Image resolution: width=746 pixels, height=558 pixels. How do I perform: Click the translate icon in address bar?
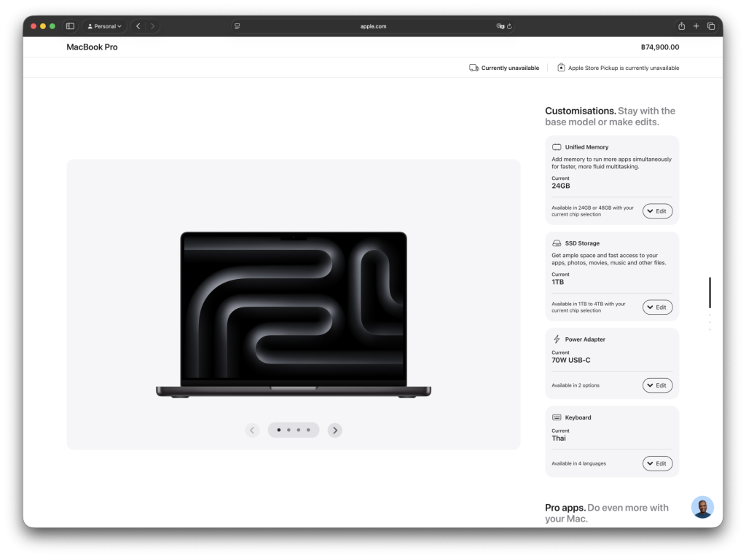tap(500, 26)
